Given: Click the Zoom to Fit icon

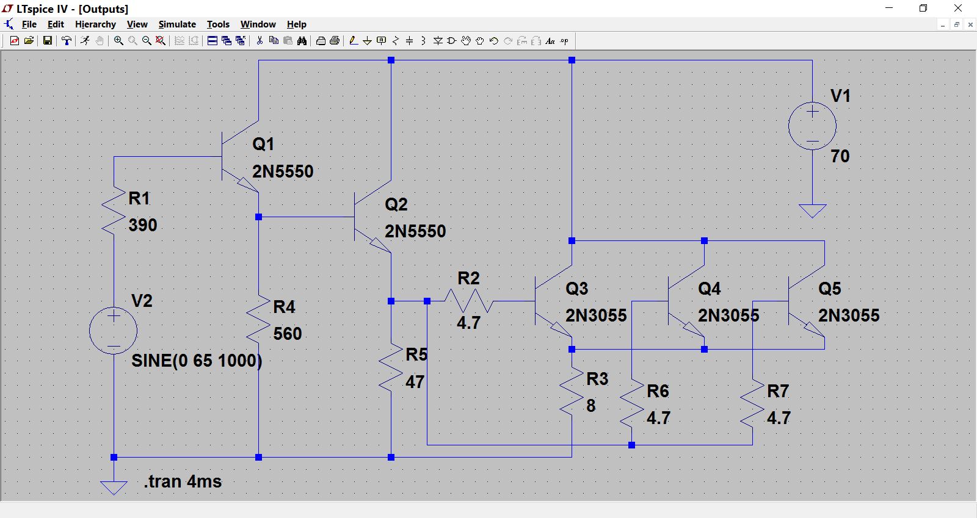Looking at the screenshot, I should click(x=161, y=41).
